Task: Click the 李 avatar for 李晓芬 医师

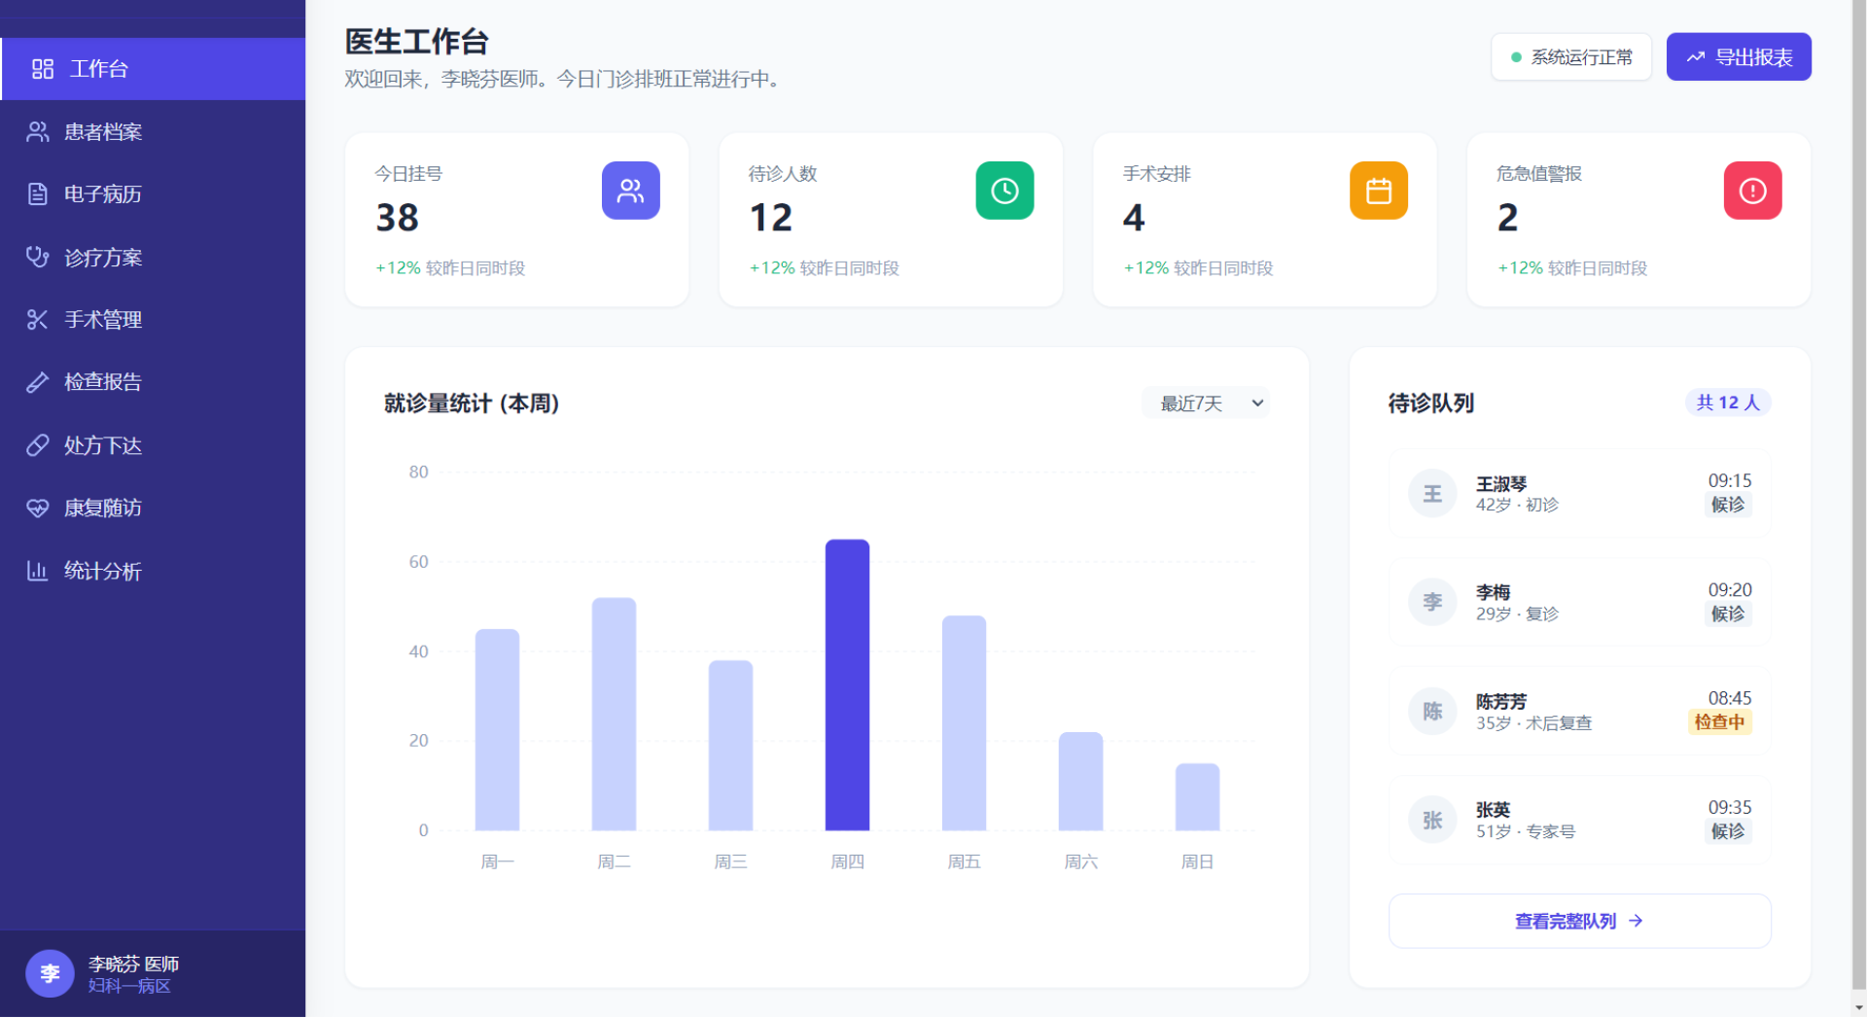Action: pos(50,973)
